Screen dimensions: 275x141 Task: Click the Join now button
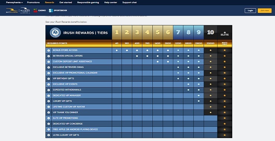point(265,10)
